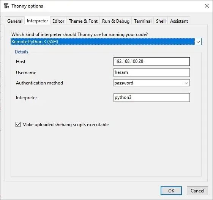Switch to the Terminal tab

pyautogui.click(x=143, y=21)
